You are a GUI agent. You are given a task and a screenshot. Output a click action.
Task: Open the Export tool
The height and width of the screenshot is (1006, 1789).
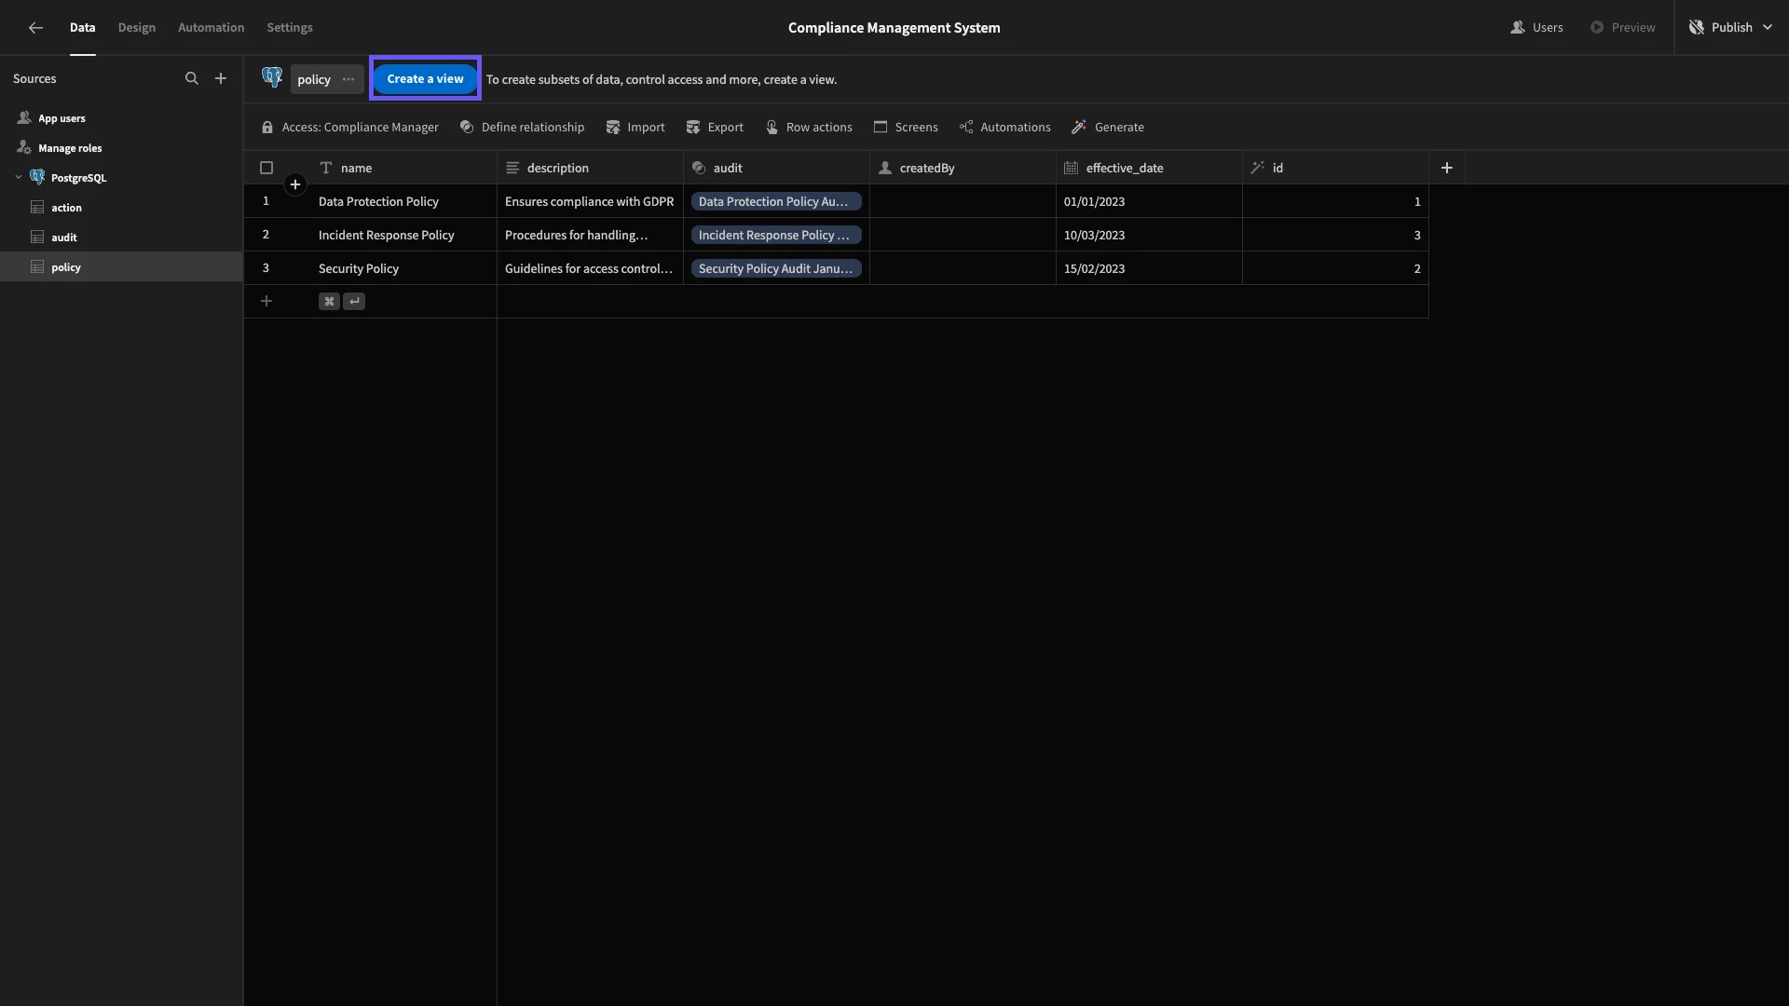pos(715,128)
